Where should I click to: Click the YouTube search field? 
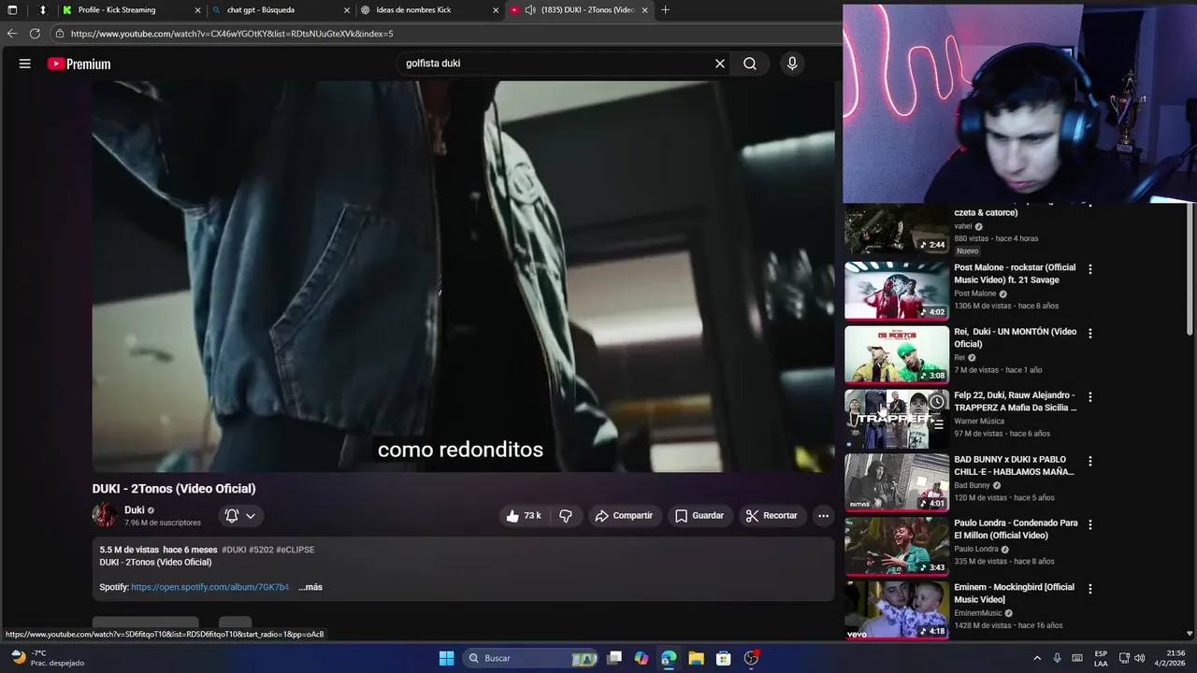pyautogui.click(x=552, y=64)
